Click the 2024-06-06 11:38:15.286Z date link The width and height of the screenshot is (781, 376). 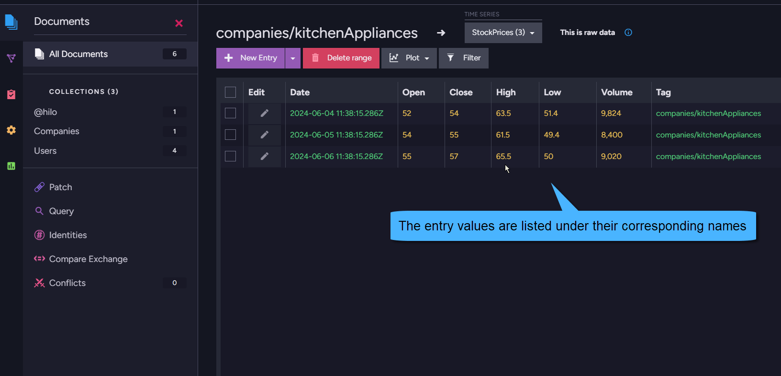click(336, 157)
